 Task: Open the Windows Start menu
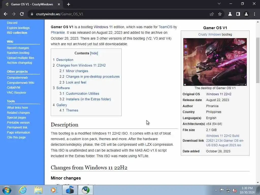[x=7, y=190]
